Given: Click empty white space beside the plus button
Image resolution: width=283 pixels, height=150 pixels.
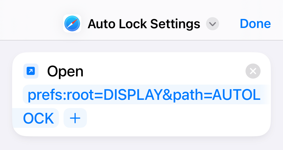Looking at the screenshot, I should pyautogui.click(x=177, y=118).
